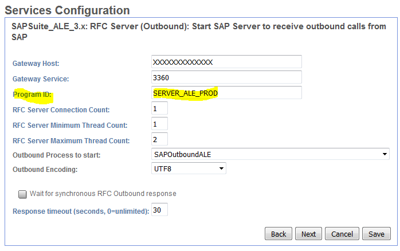
Task: Click the Gateway Service field showing 3360
Action: 226,77
